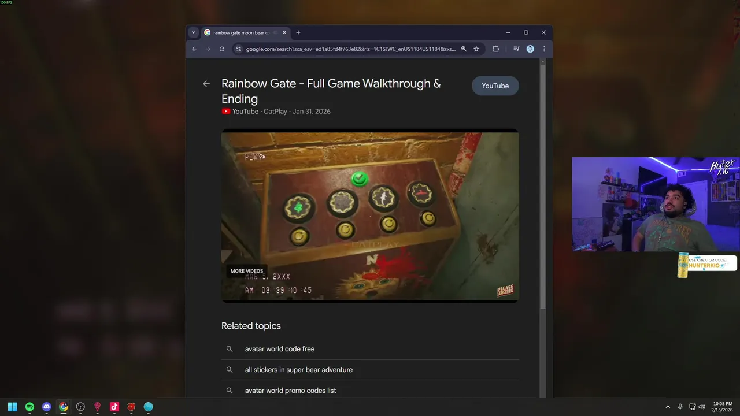This screenshot has height=416, width=740.
Task: Click the 'Jan 31, 2026' date text
Action: 312,112
